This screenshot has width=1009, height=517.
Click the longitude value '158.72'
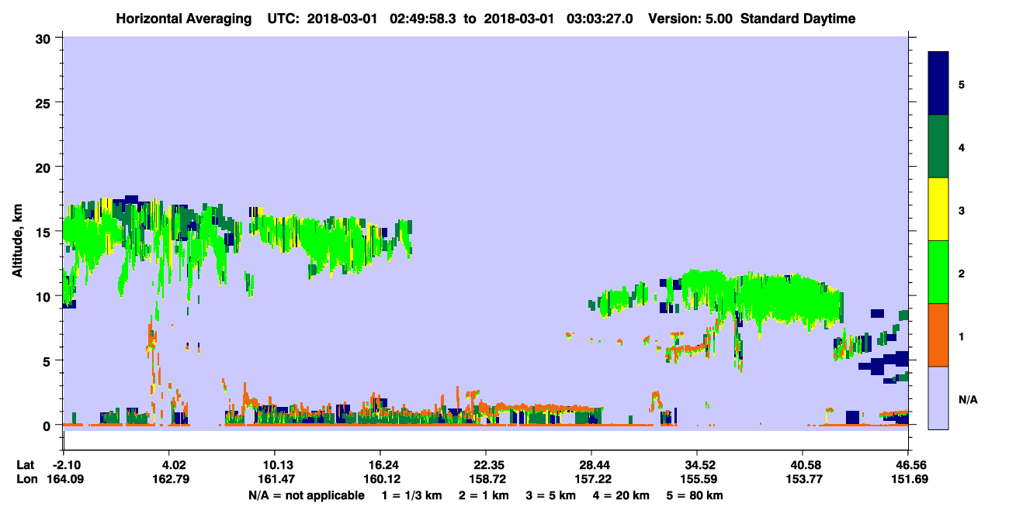(486, 480)
